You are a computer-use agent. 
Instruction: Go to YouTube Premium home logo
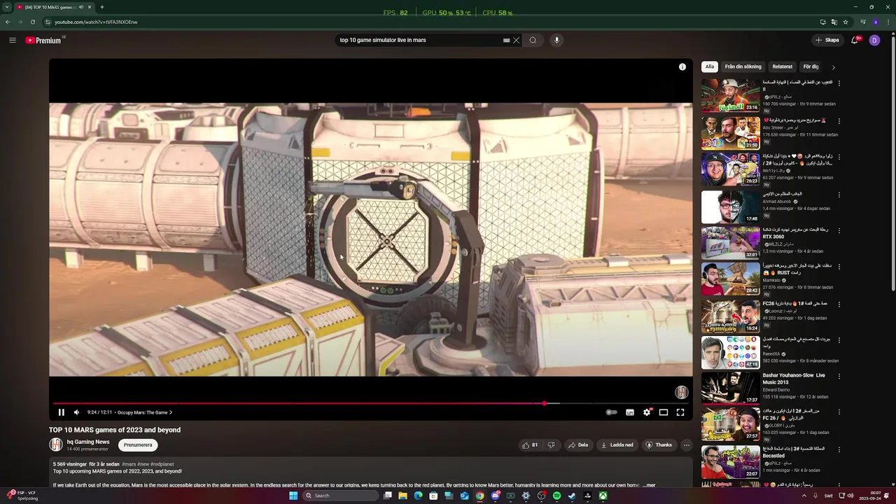[x=44, y=41]
